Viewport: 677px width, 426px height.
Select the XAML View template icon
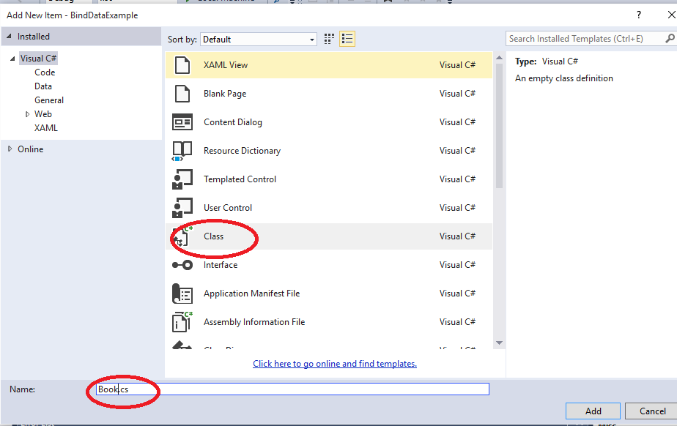(x=182, y=65)
